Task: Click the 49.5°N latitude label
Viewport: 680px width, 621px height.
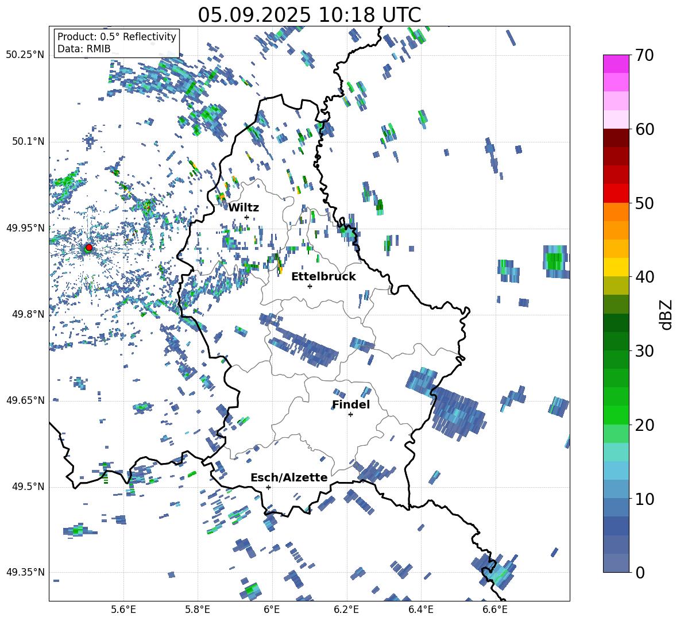Action: pos(28,486)
